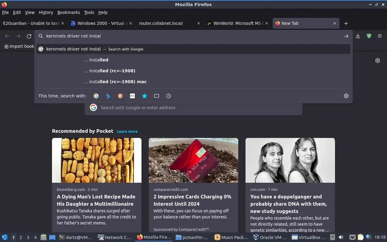
Task: Switch to workspace 3 in pager
Action: coord(28,237)
